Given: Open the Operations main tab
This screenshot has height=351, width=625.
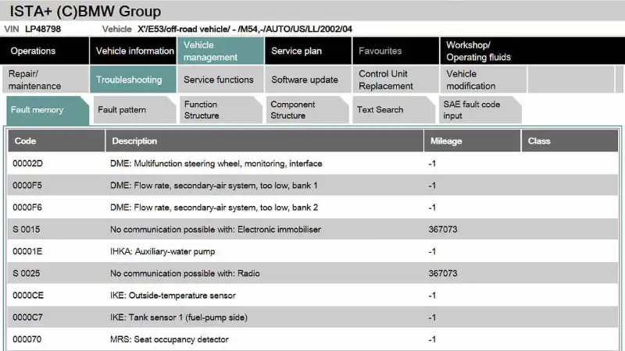Looking at the screenshot, I should pyautogui.click(x=45, y=51).
